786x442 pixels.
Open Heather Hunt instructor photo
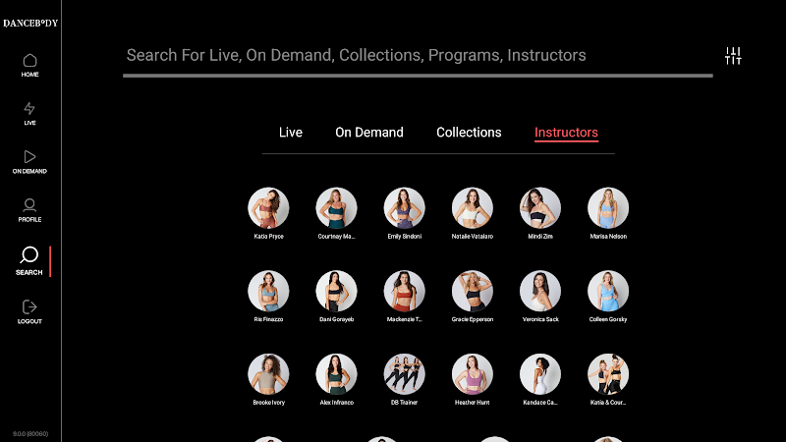pyautogui.click(x=473, y=374)
